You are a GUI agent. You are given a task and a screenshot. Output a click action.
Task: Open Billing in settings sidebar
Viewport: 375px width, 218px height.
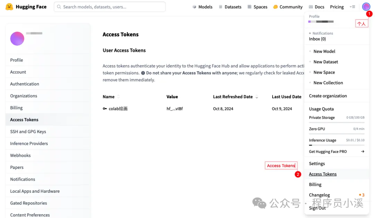48,108
